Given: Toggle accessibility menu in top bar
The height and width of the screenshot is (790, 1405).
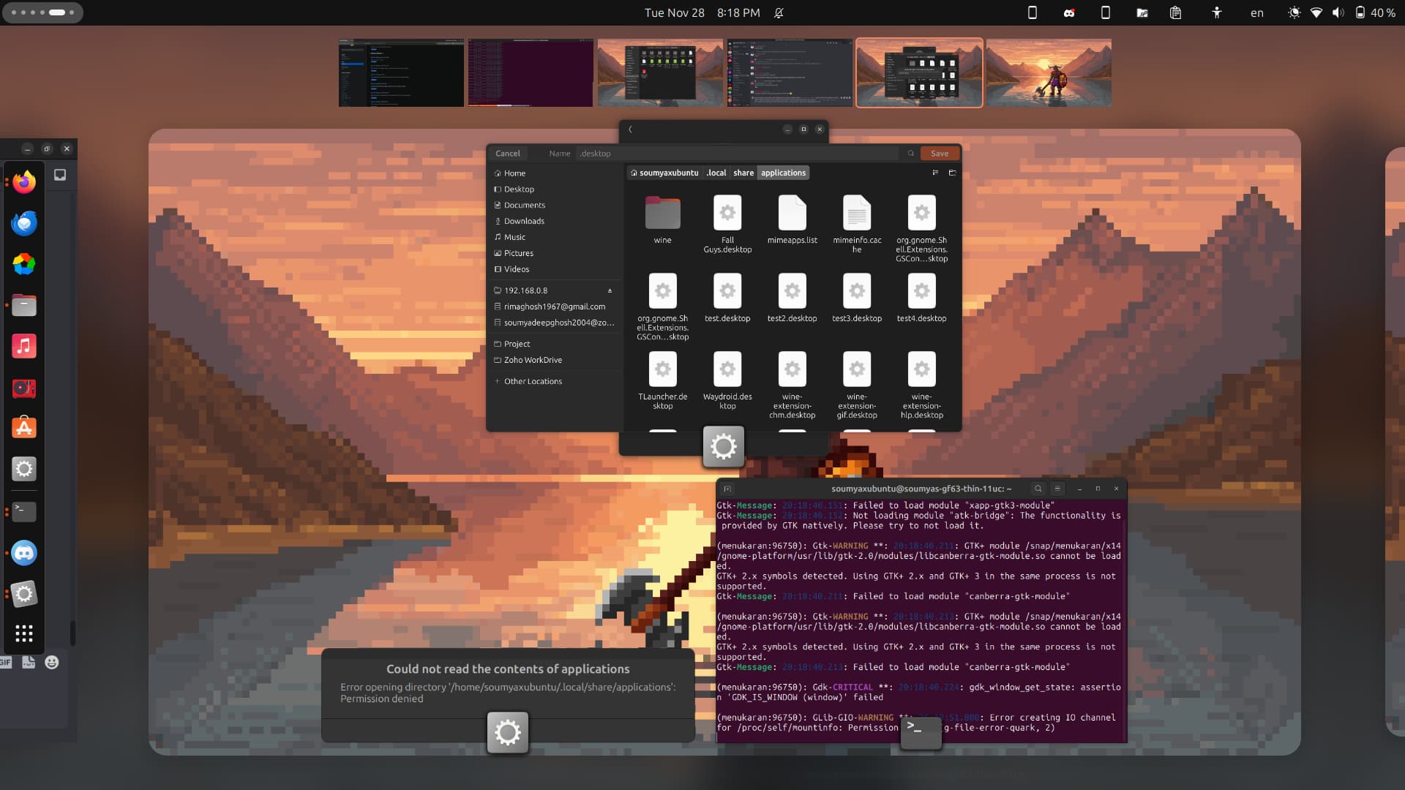Looking at the screenshot, I should click(x=1216, y=13).
